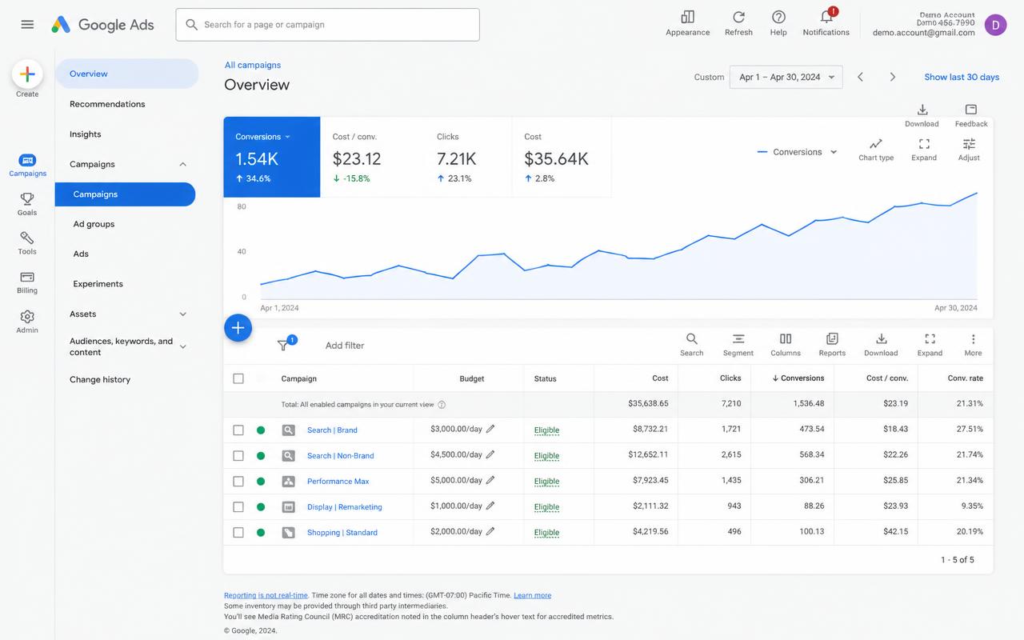1024x640 pixels.
Task: Click the Create plus button
Action: click(x=27, y=74)
